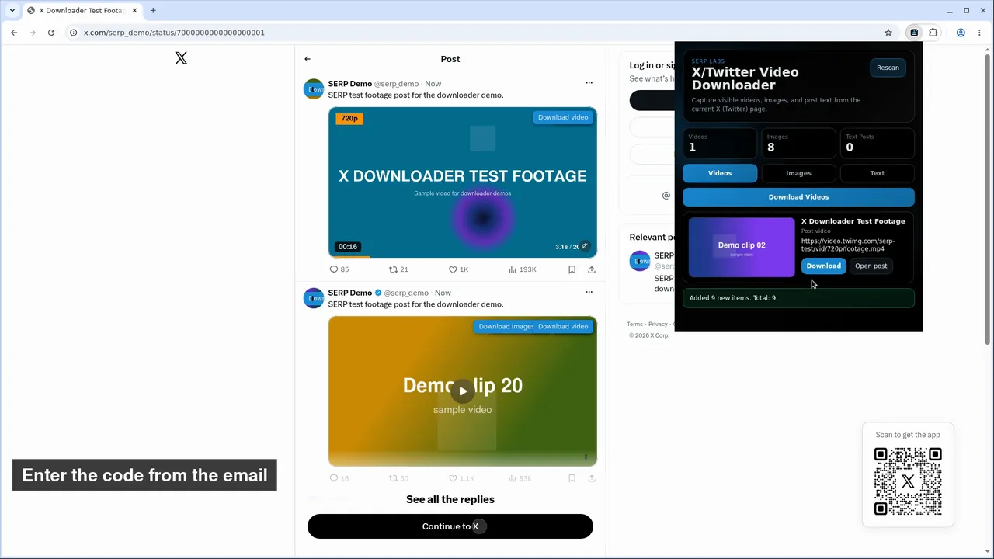
Task: Share the first post via the share icon
Action: 592,269
